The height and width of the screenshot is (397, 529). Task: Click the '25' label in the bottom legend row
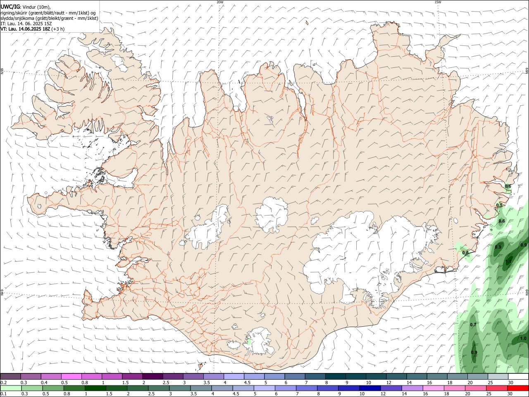click(490, 394)
